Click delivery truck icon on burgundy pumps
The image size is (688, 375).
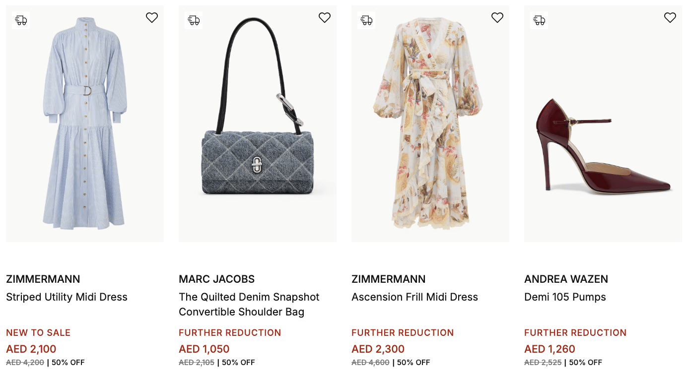coord(539,20)
